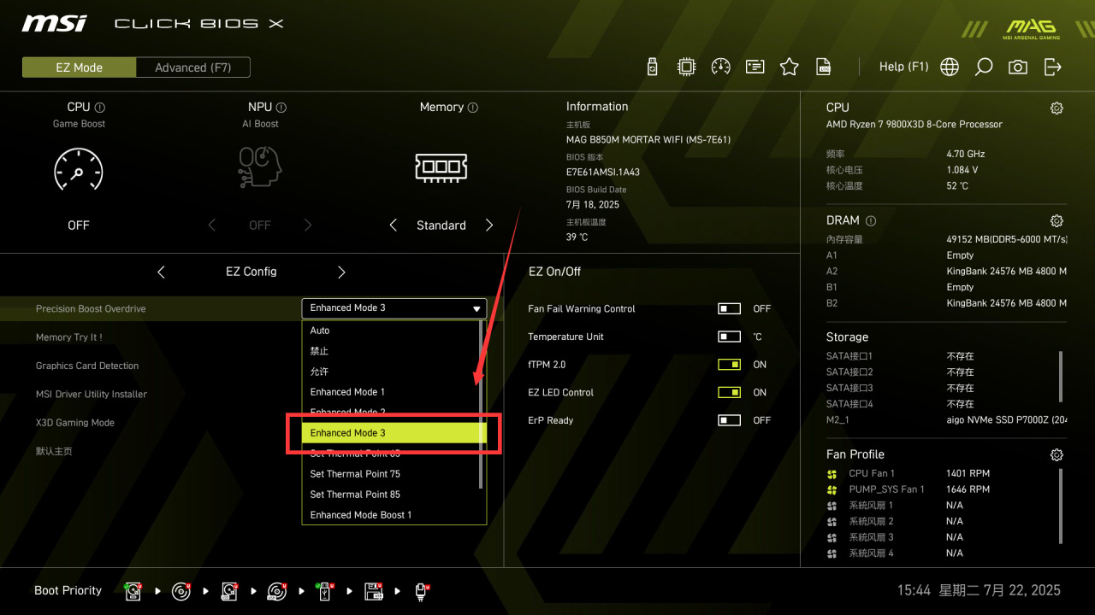The width and height of the screenshot is (1095, 615).
Task: Turn off EZ LED Control switch
Action: [729, 392]
